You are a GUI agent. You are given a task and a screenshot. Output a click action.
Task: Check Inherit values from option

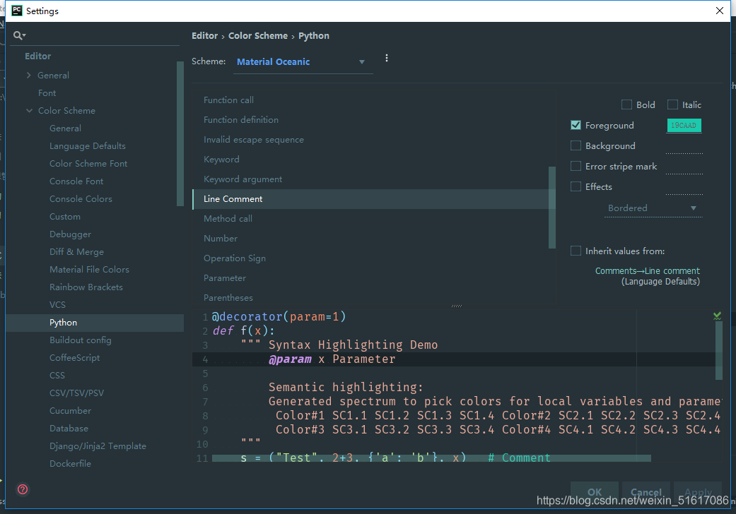(576, 251)
